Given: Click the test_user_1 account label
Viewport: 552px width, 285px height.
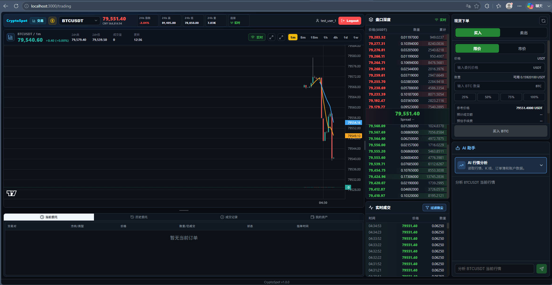Looking at the screenshot, I should (x=326, y=21).
